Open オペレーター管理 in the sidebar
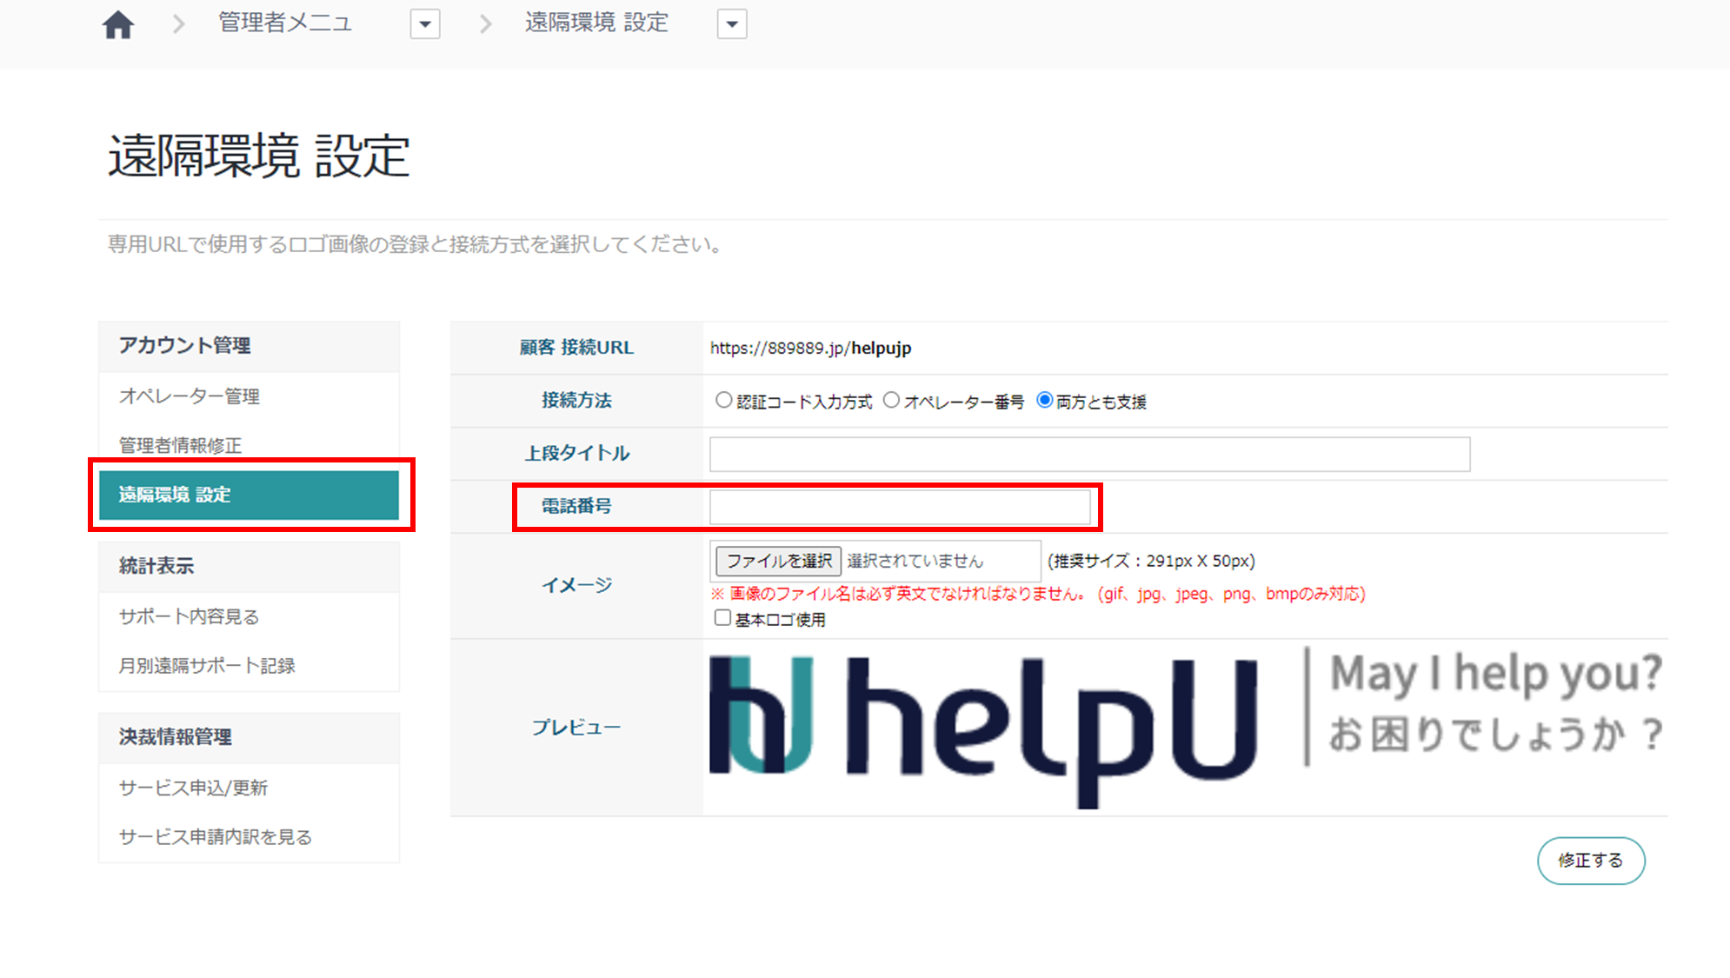 tap(190, 396)
